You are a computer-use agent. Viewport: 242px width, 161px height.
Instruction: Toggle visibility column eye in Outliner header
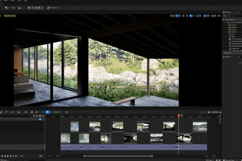point(224,20)
